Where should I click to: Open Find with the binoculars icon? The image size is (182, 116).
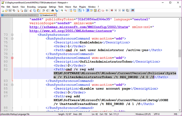pos(53,11)
